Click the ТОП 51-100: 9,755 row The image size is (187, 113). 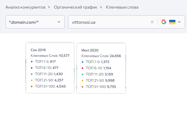click(99, 87)
